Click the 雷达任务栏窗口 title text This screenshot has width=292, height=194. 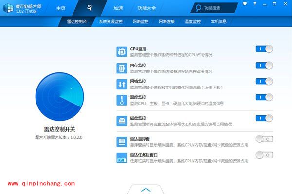144,155
